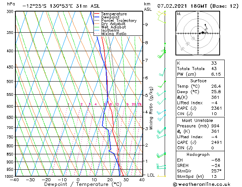Click the surface CAPE value 2361
242x187 pixels.
[x=216, y=108]
